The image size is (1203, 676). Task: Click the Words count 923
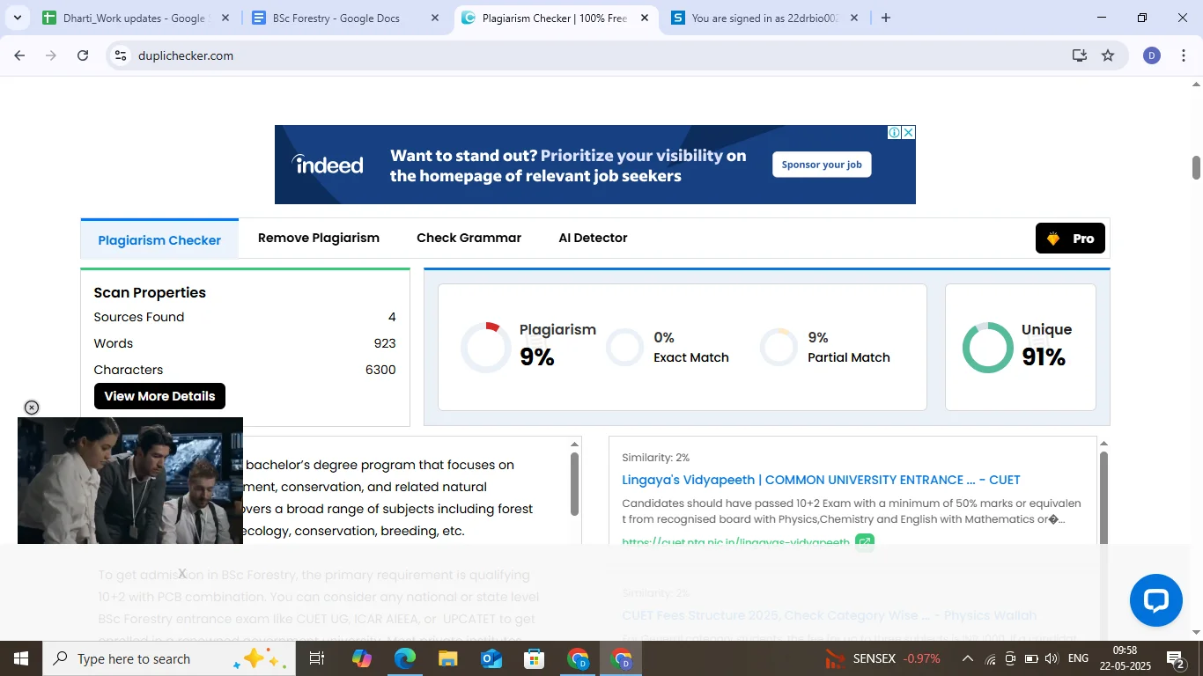(385, 343)
